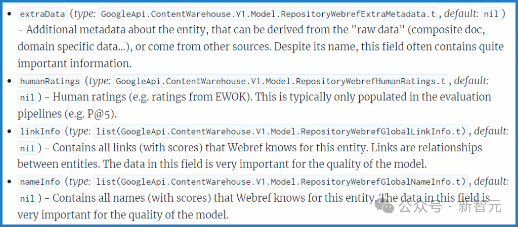
Task: Click the nameInfo field name
Action: coord(40,182)
